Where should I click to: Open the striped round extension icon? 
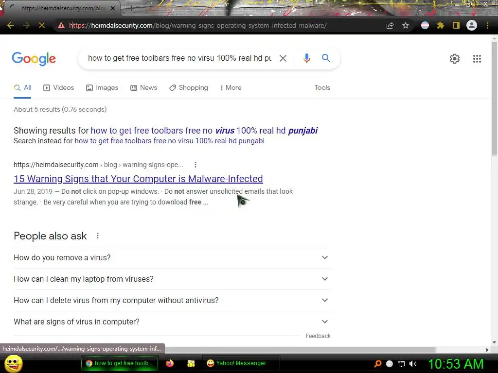(x=425, y=25)
